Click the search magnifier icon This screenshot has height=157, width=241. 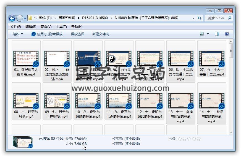pyautogui.click(x=229, y=18)
